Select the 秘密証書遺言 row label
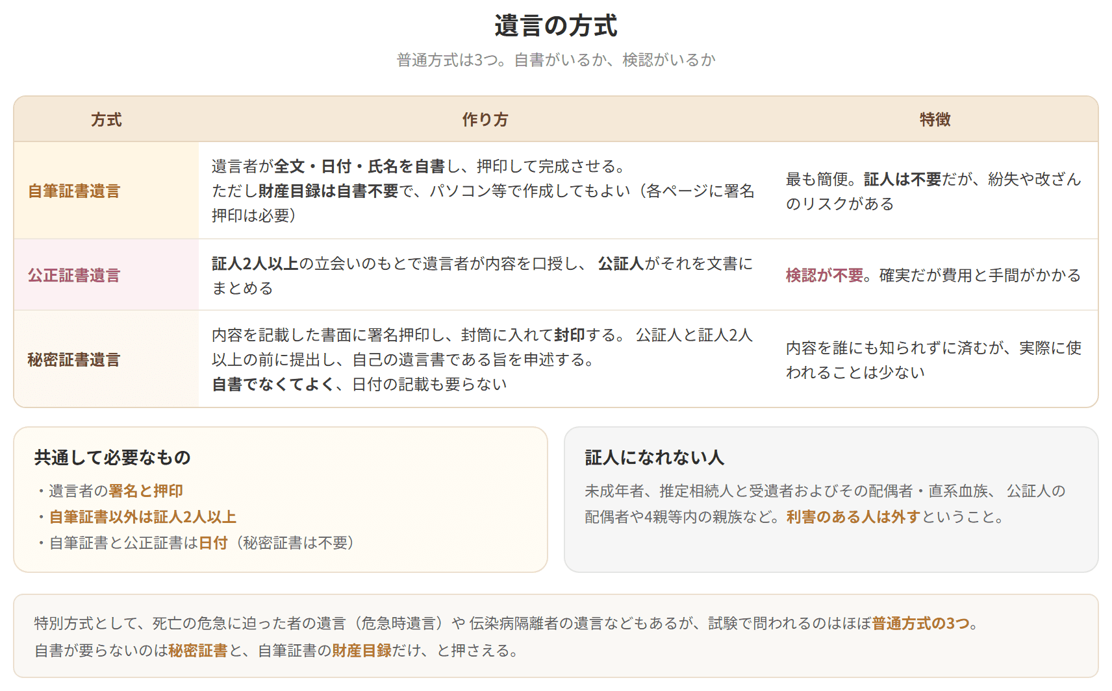 [74, 360]
